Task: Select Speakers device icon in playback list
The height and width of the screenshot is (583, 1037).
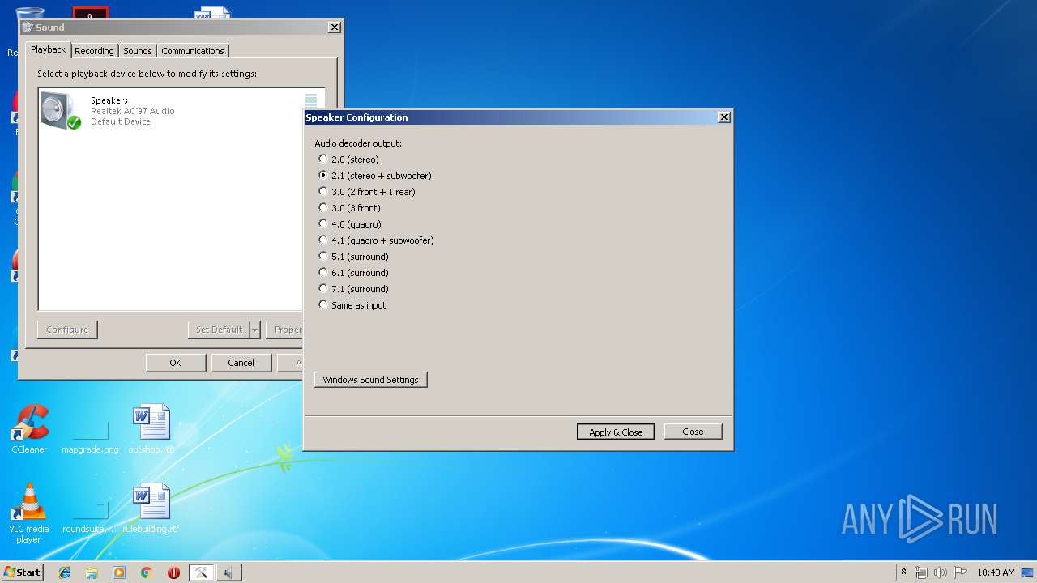Action: click(62, 111)
